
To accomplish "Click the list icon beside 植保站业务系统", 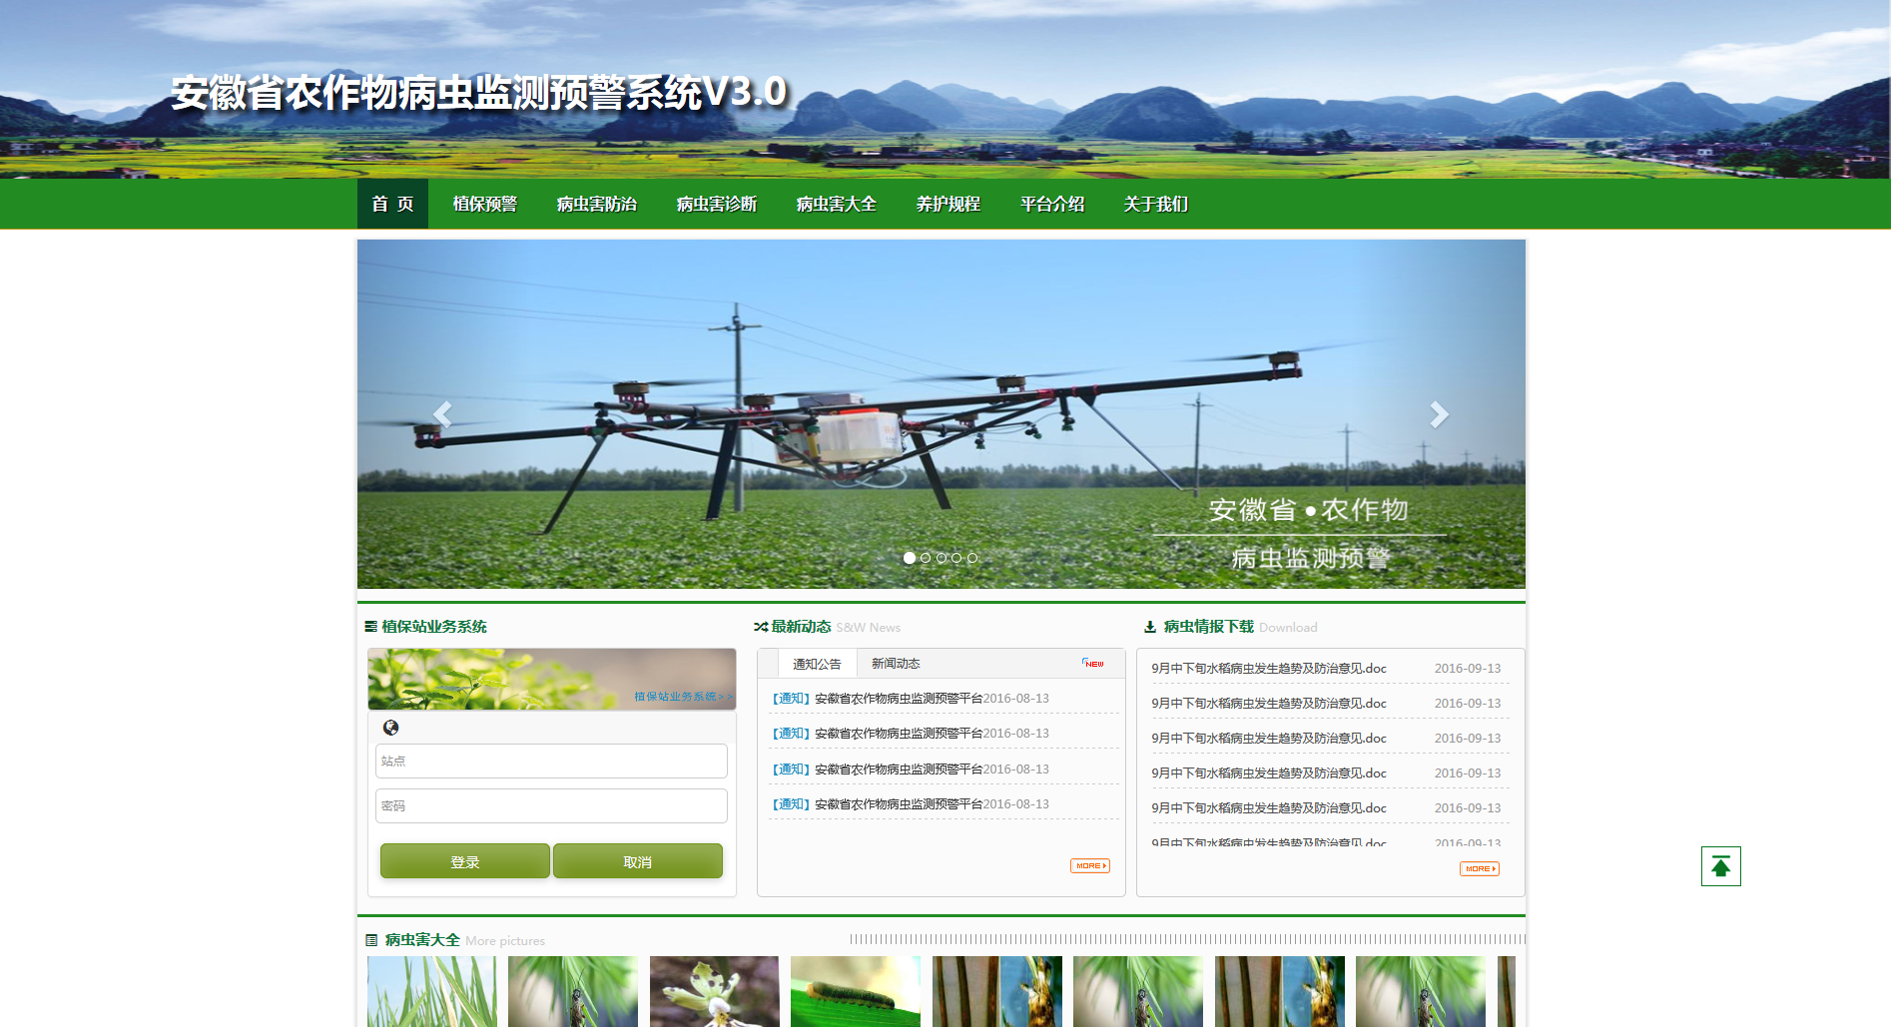I will [x=371, y=627].
